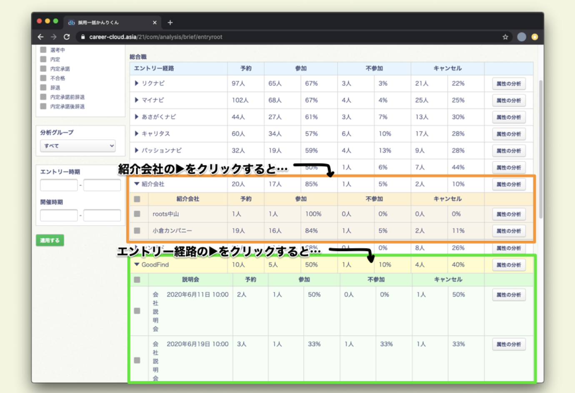Expand the リクナビ entry row

[136, 83]
